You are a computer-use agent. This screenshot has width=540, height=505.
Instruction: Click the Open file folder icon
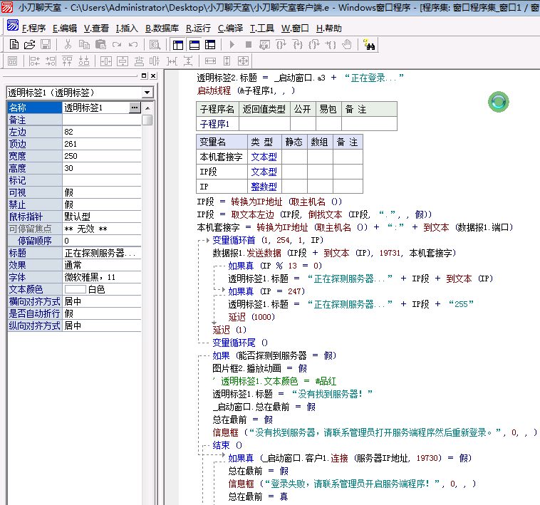click(x=30, y=45)
